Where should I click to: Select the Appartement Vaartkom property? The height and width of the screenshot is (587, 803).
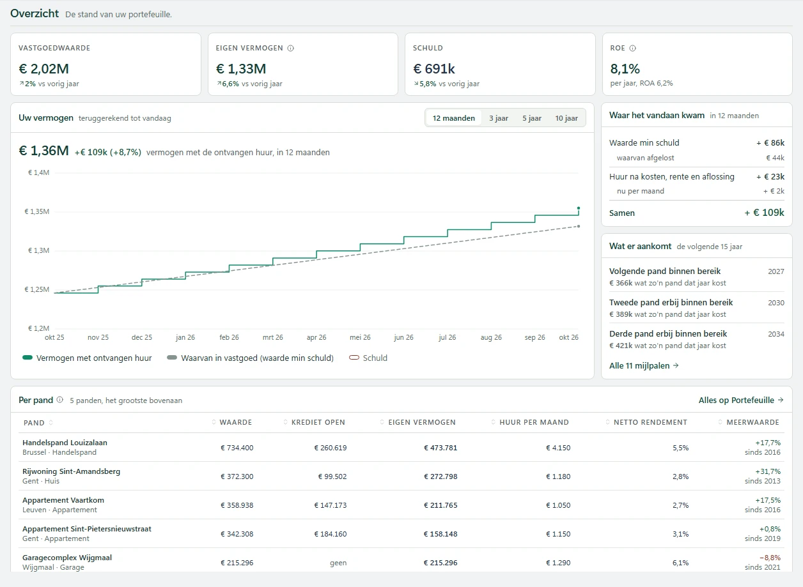coord(402,505)
